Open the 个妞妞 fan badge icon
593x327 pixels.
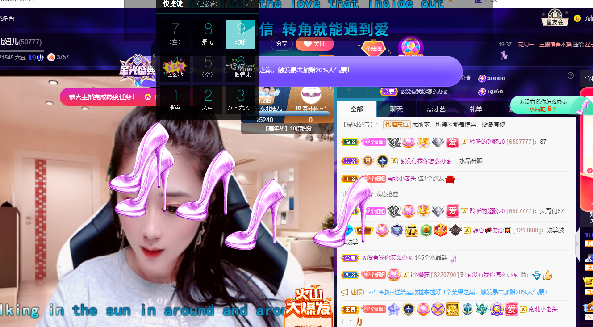tap(373, 48)
